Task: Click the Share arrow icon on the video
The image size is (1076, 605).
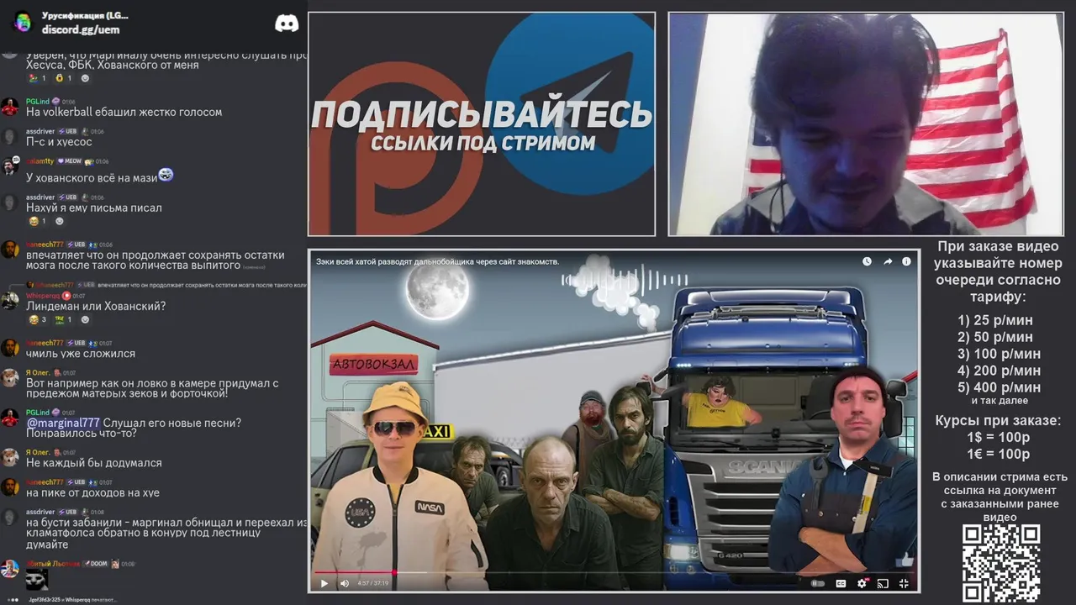Action: click(887, 261)
